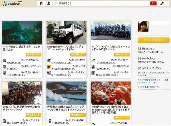This screenshot has width=171, height=126.
Task: Click first user avatar under limousine plan
Action: (49, 61)
